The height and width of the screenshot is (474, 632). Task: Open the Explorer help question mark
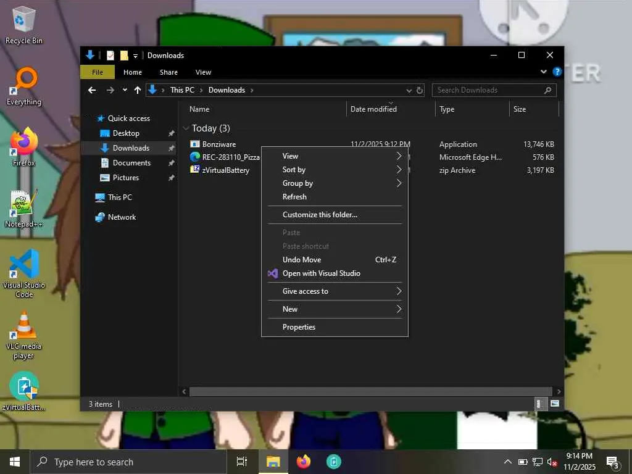(557, 72)
